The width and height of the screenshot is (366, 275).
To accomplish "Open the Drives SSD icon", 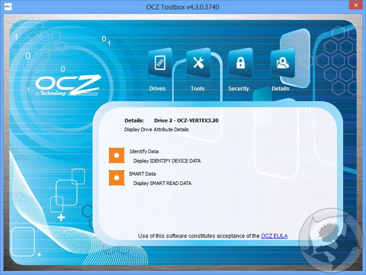I will pyautogui.click(x=160, y=63).
